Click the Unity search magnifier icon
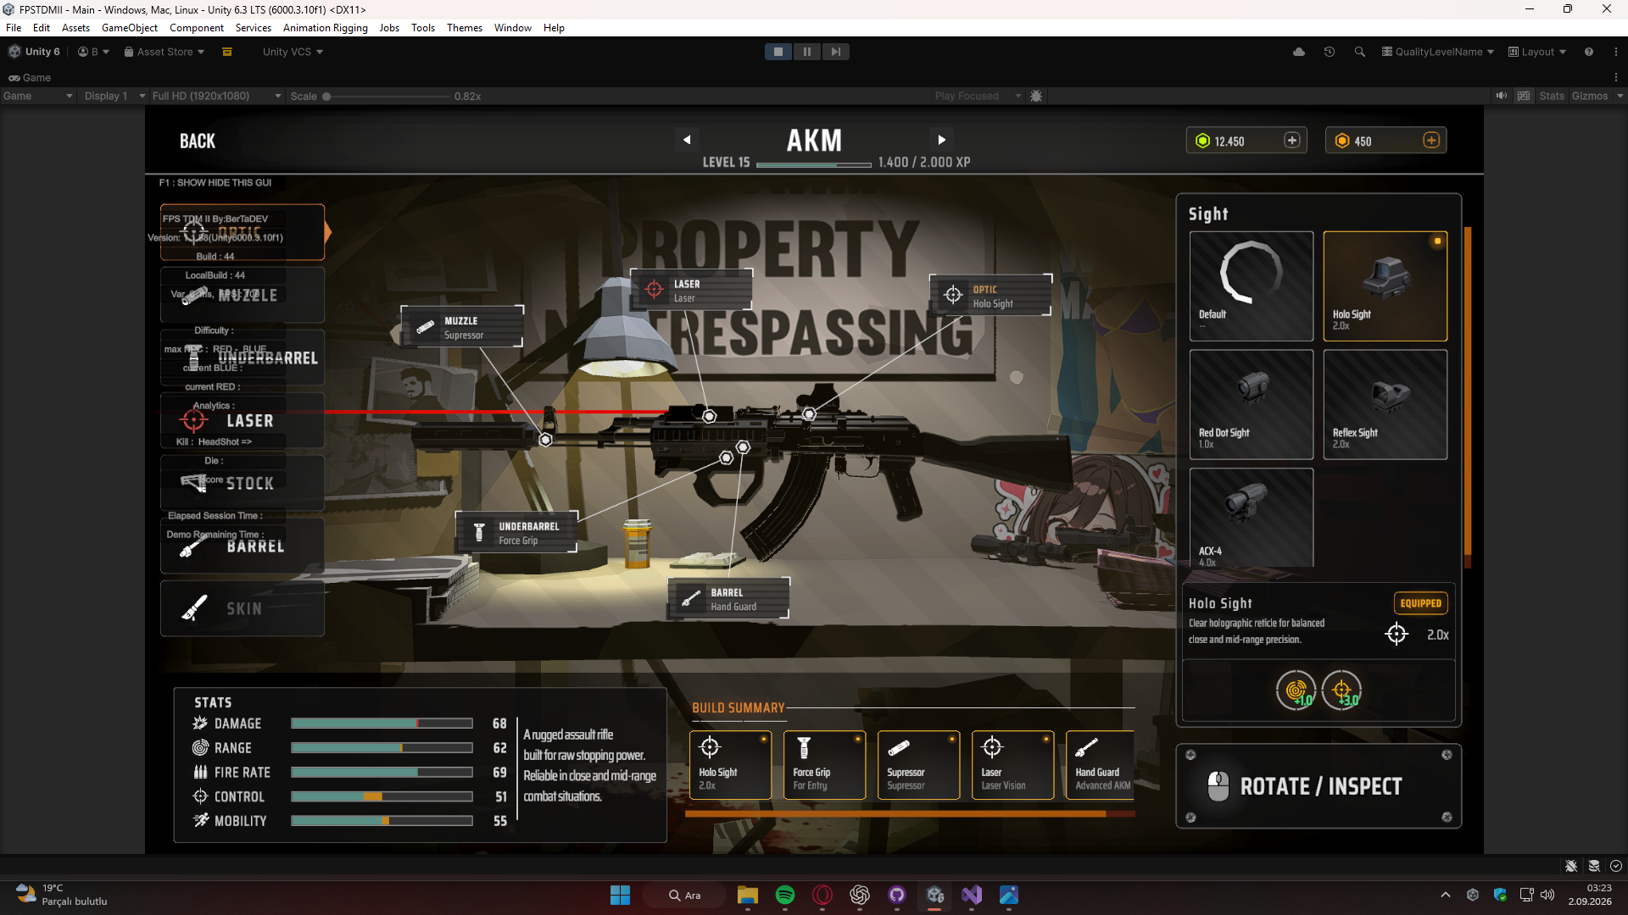Viewport: 1628px width, 915px height. (x=1360, y=52)
